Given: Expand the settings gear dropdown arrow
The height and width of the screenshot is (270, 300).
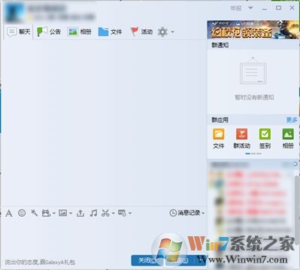Looking at the screenshot, I should [x=172, y=32].
